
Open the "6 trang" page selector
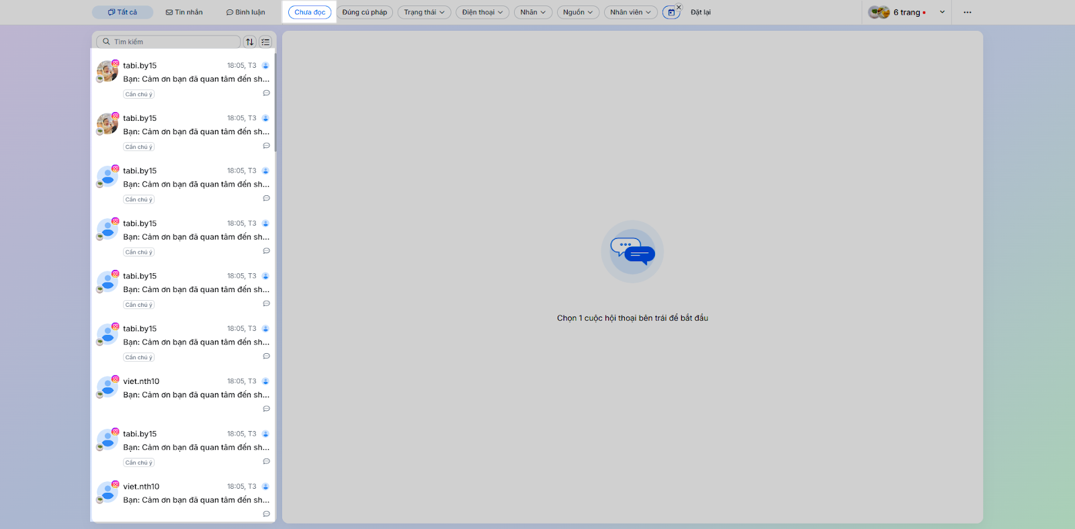906,12
